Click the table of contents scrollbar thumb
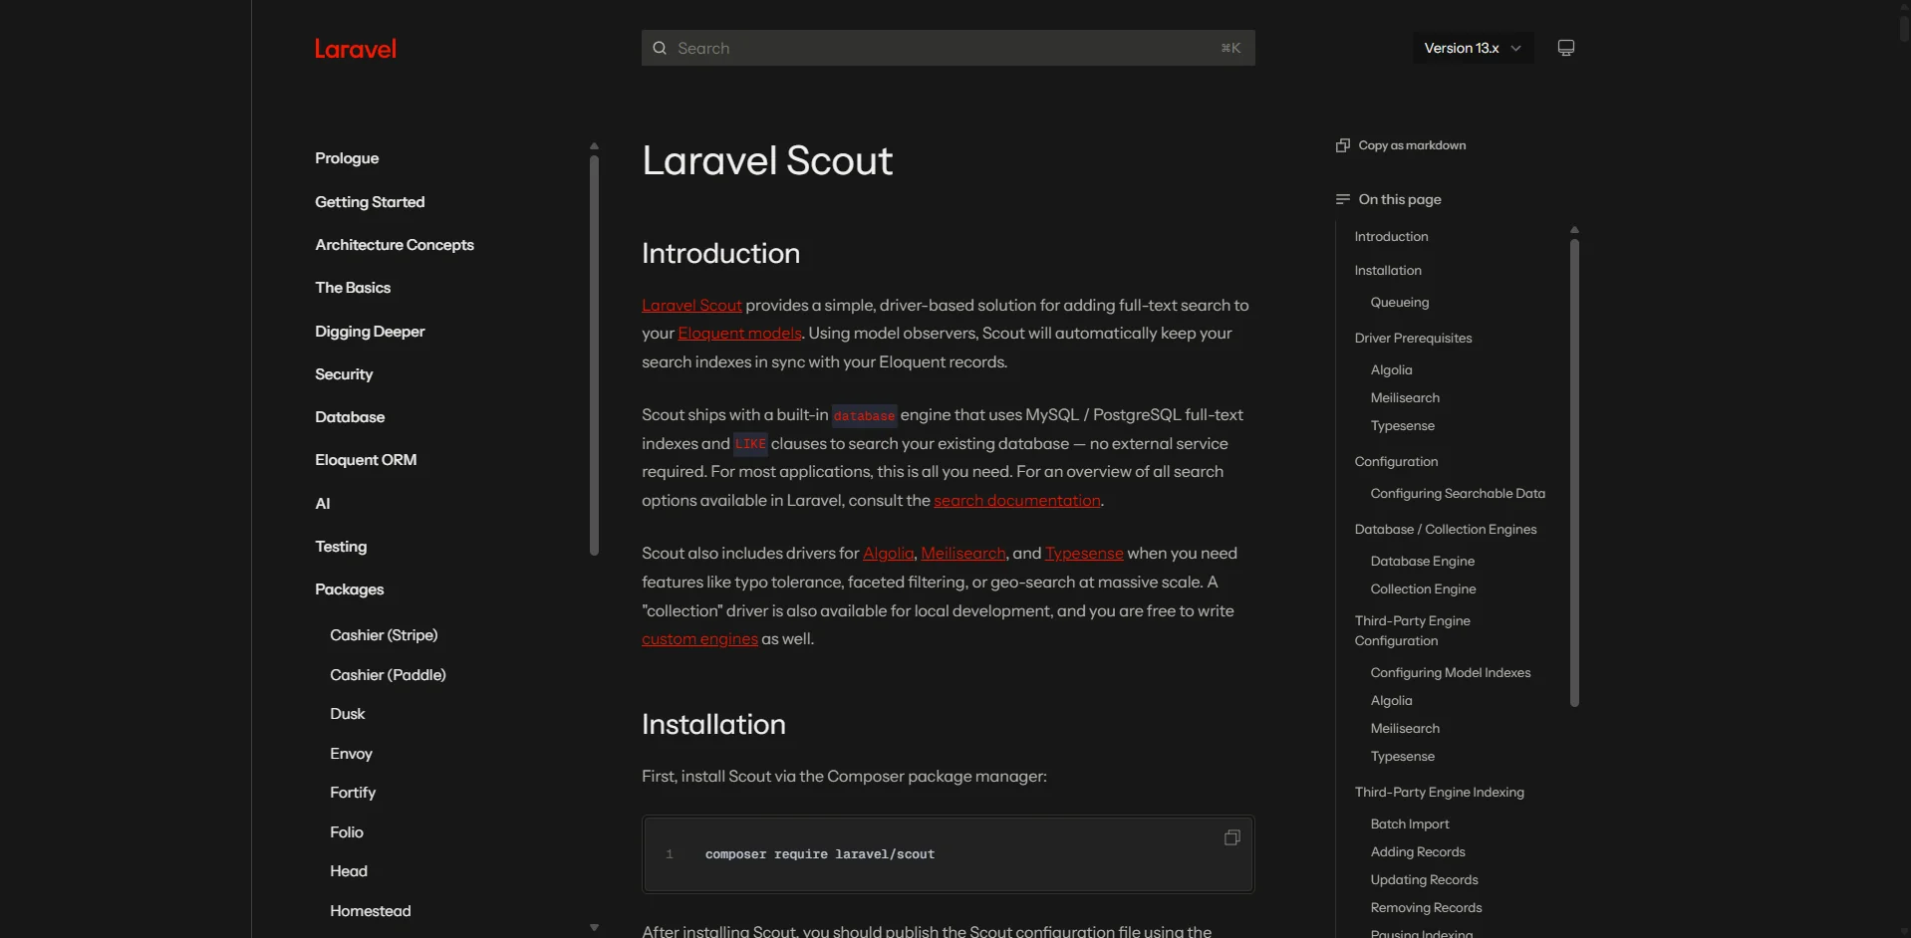Image resolution: width=1911 pixels, height=938 pixels. [1574, 473]
